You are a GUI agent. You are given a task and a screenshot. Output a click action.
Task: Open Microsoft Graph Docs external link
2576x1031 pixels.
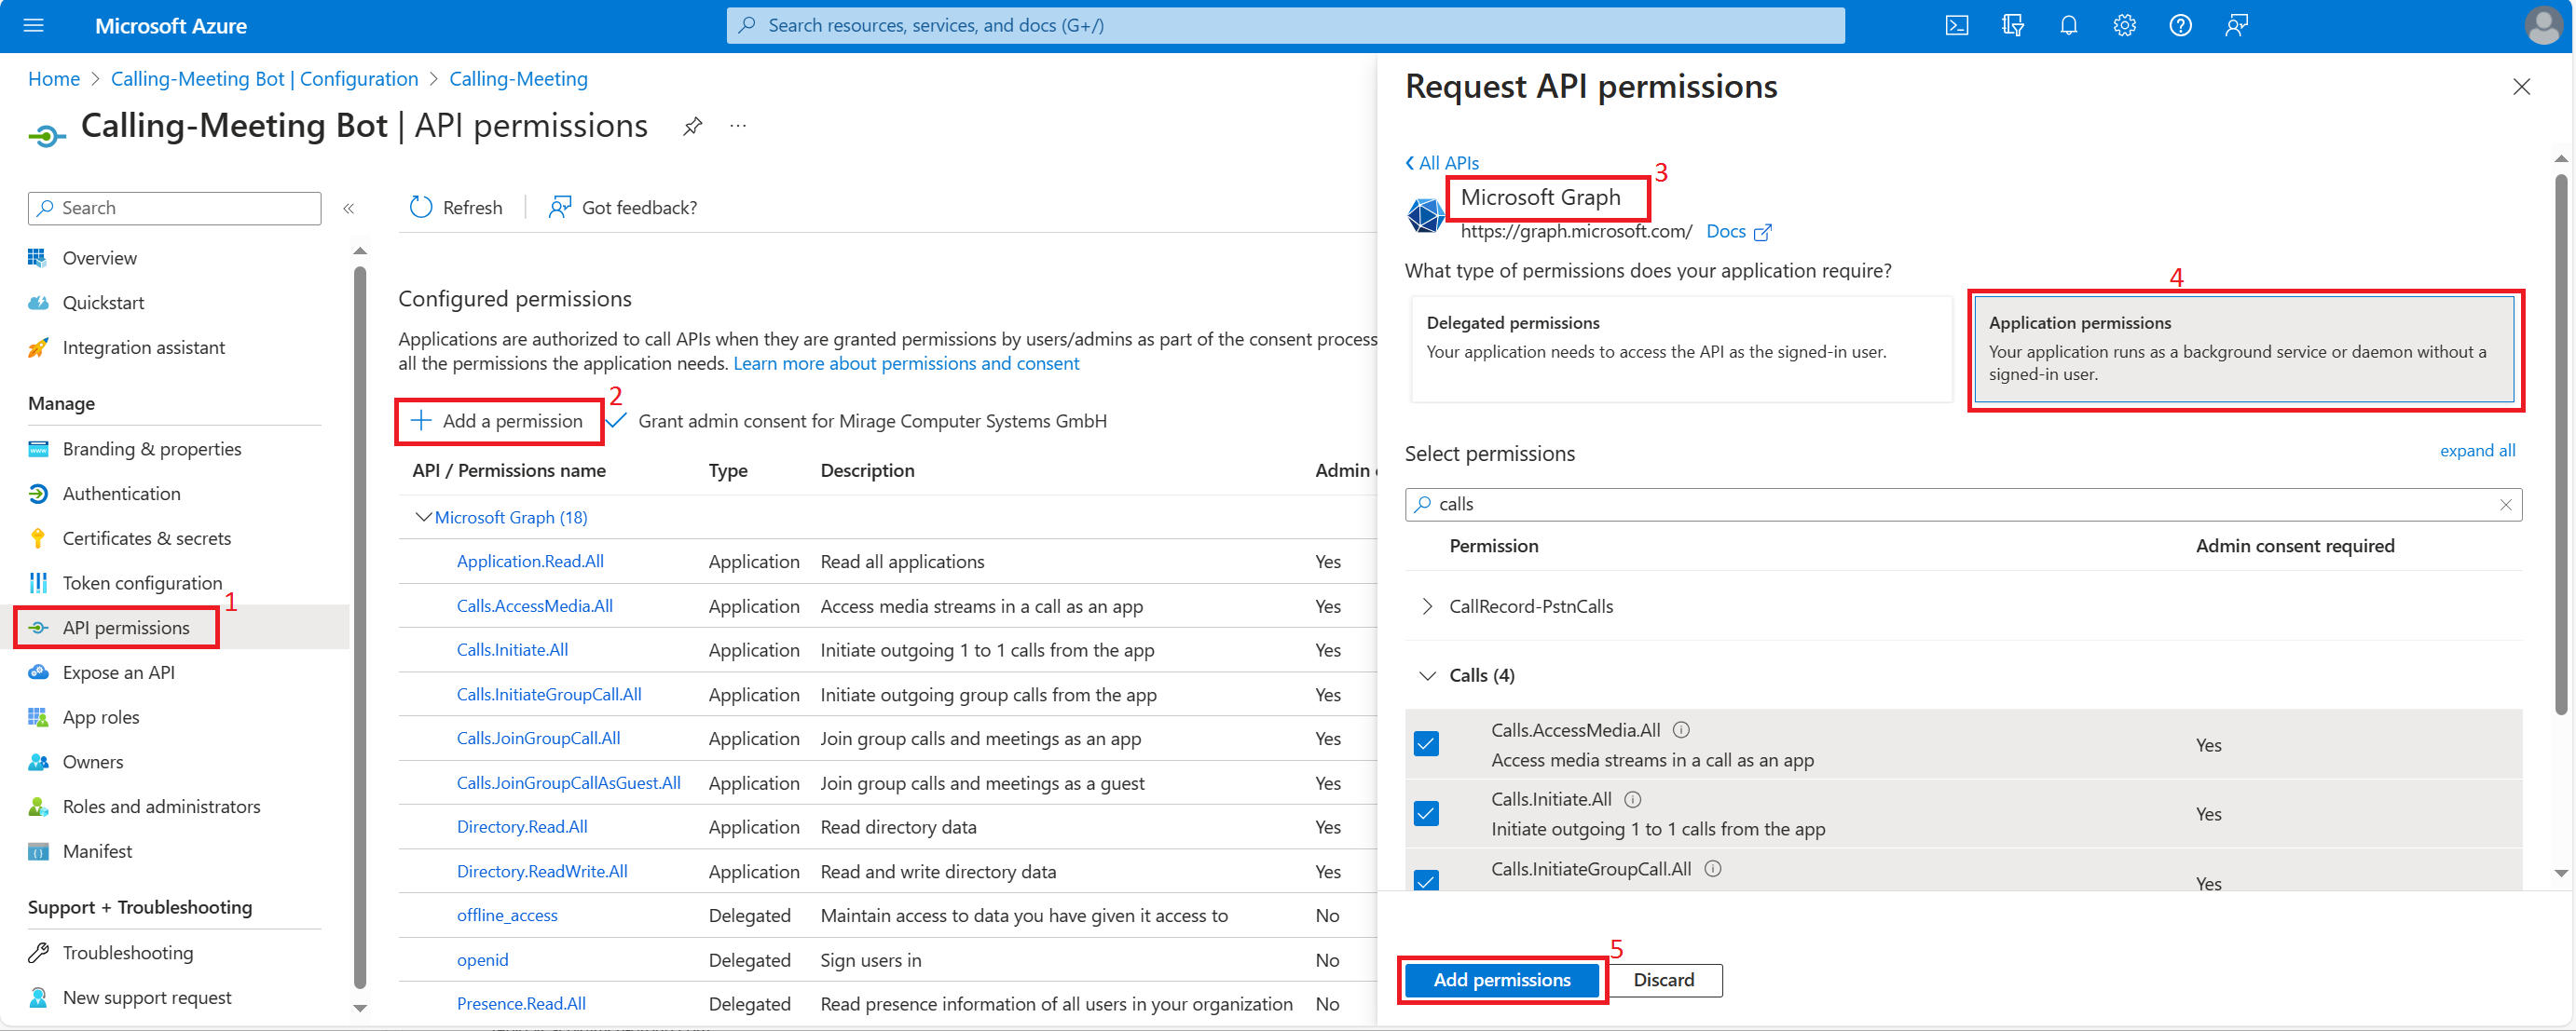1738,232
